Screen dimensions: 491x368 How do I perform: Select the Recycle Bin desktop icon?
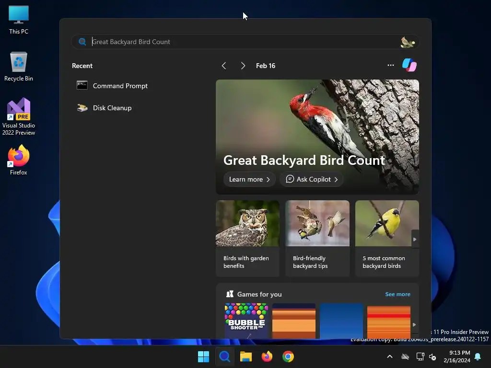(x=19, y=67)
